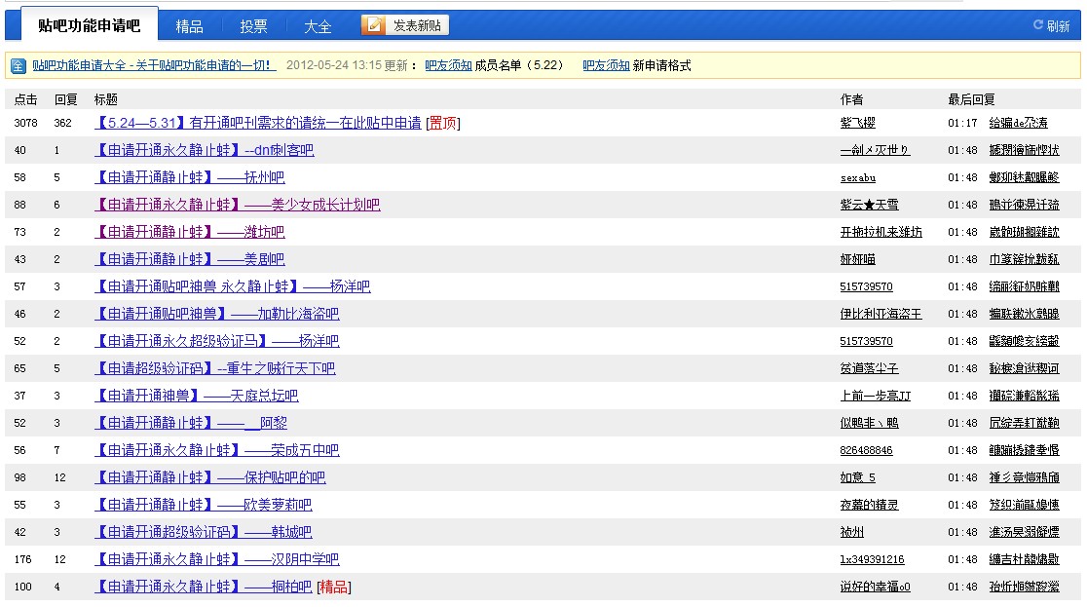Open the first 吧友须知 link before 成员名单
This screenshot has height=607, width=1087.
point(448,65)
